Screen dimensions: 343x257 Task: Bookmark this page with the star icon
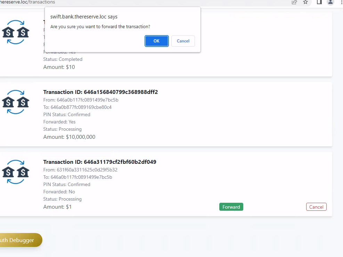pos(305,2)
